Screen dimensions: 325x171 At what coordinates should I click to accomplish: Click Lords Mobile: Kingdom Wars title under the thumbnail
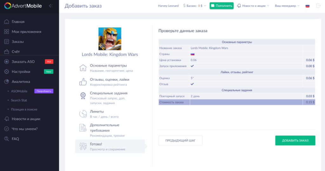(x=110, y=54)
